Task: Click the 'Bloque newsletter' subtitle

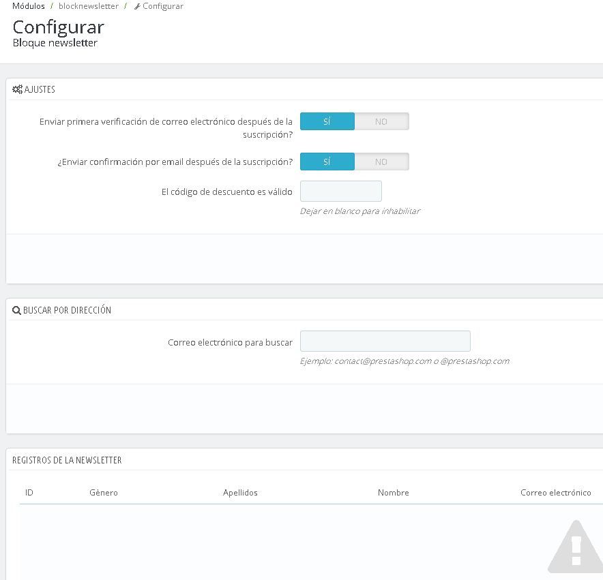Action: coord(55,43)
